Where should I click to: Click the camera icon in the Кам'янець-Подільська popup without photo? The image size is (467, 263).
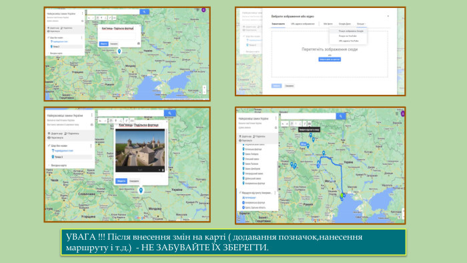(x=139, y=43)
